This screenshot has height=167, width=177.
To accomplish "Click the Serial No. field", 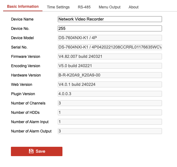I will tap(110, 47).
